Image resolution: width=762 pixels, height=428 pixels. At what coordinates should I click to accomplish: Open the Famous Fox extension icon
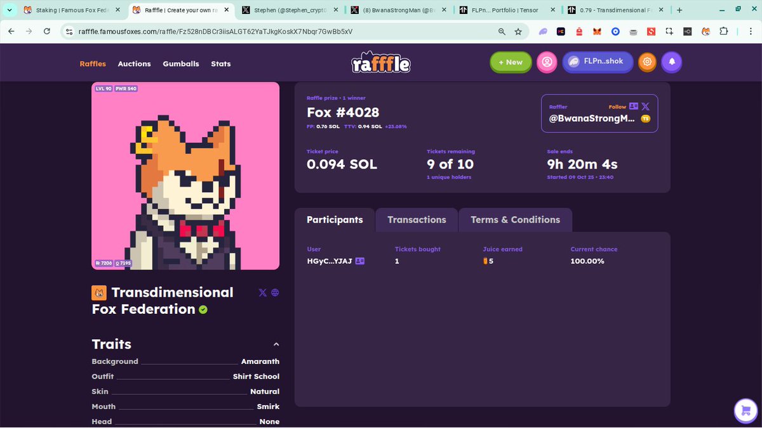pos(705,31)
